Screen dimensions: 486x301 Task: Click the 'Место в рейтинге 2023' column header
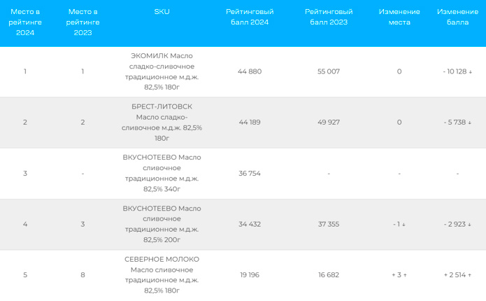[x=83, y=22]
